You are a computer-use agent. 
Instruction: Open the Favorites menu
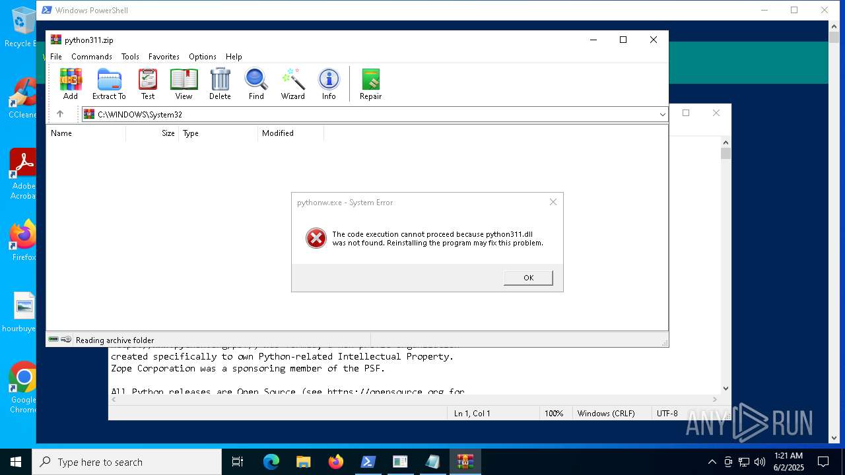pos(164,57)
